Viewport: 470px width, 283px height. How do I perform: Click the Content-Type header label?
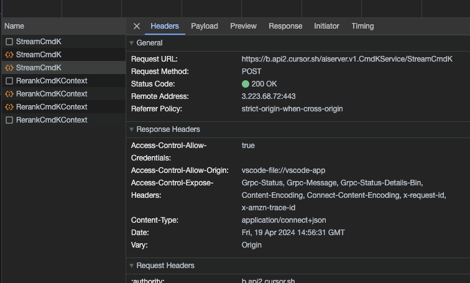coord(155,220)
